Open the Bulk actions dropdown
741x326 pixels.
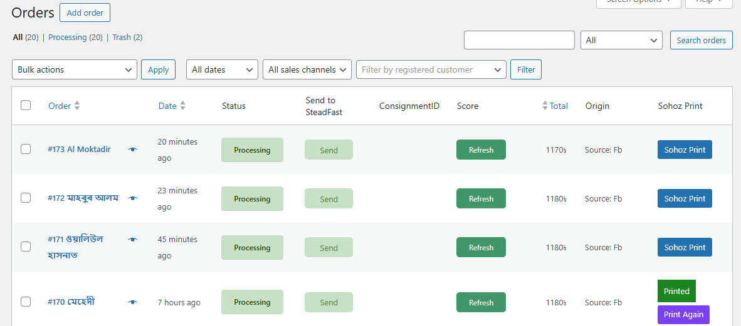click(x=75, y=69)
